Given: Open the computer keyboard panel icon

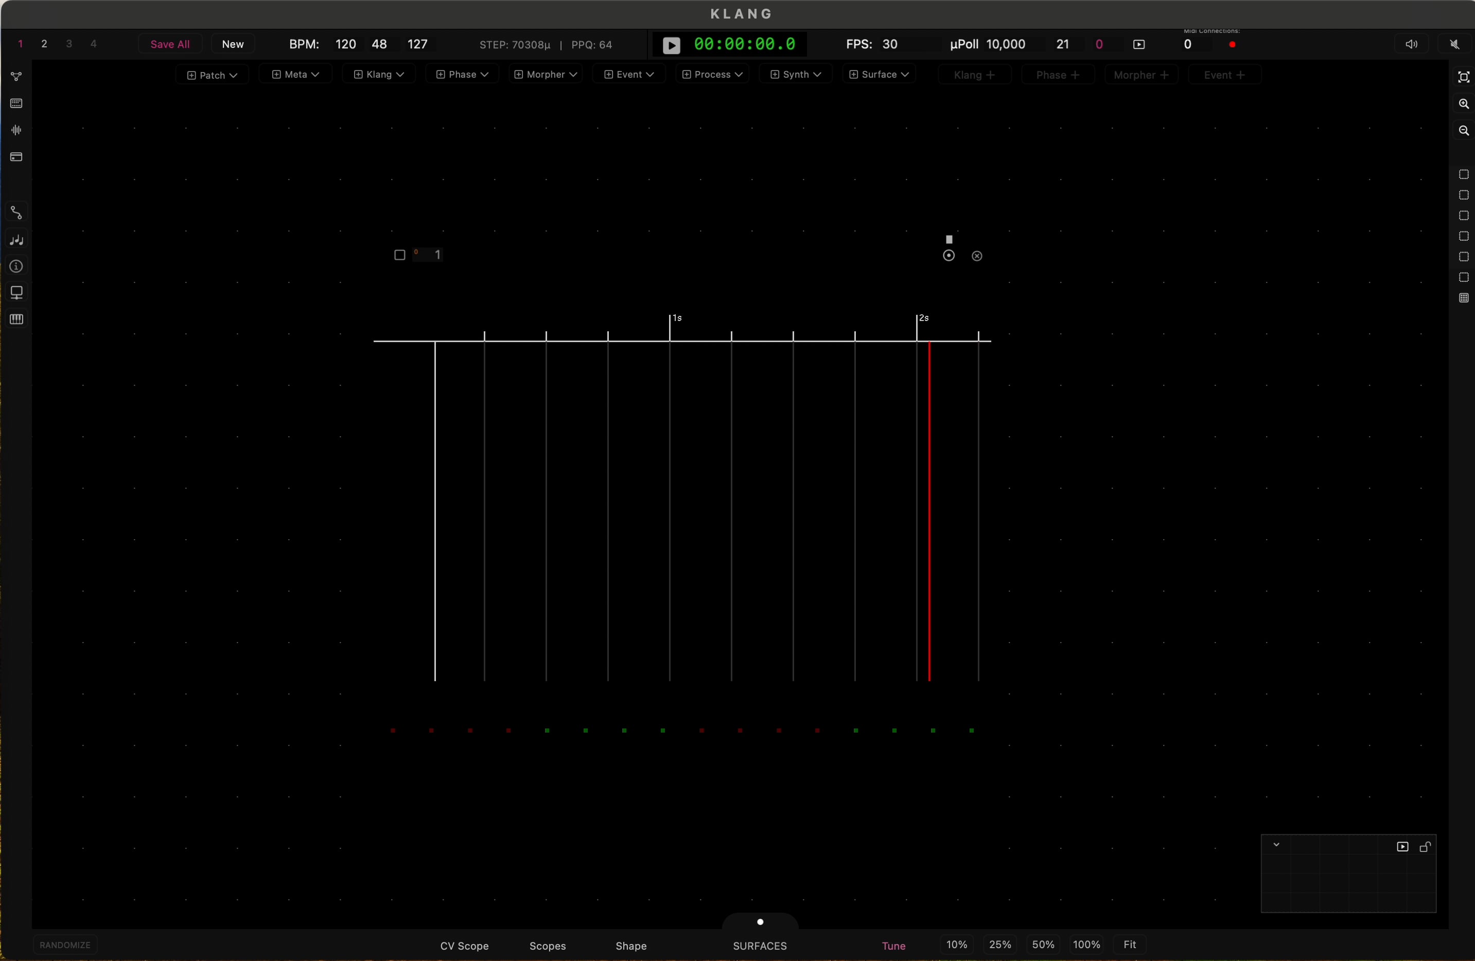Looking at the screenshot, I should pos(17,103).
